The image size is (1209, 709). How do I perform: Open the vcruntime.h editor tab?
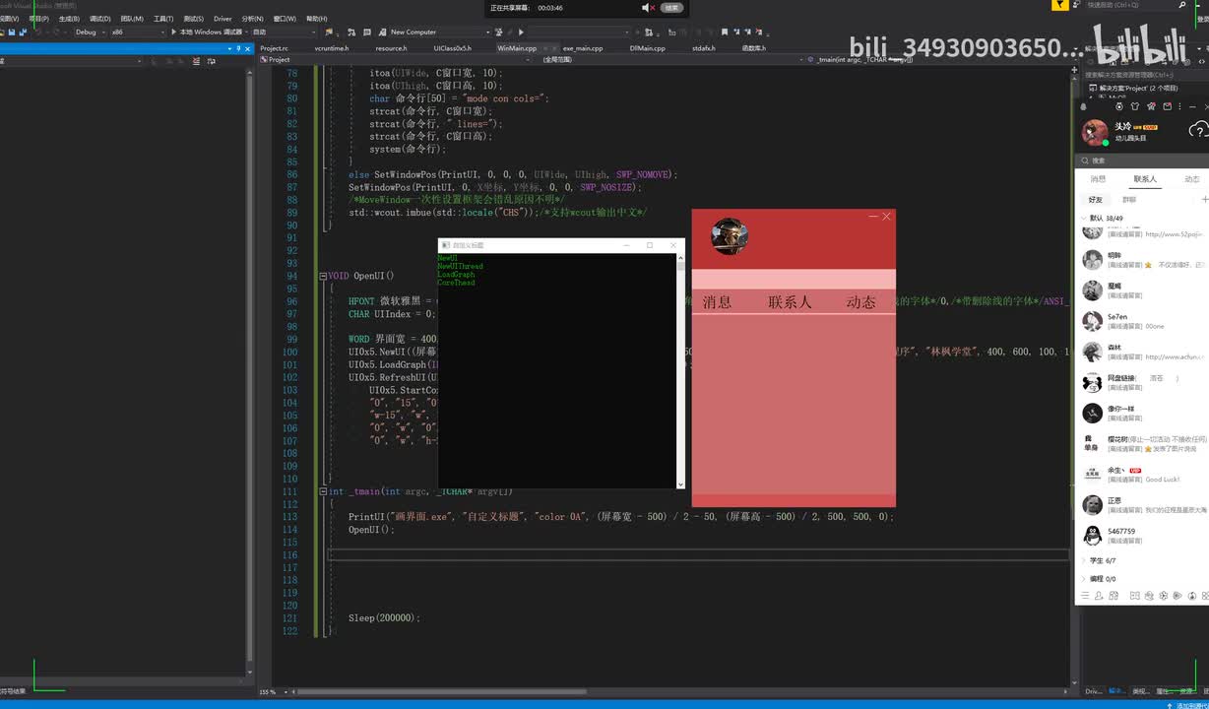[x=332, y=47]
